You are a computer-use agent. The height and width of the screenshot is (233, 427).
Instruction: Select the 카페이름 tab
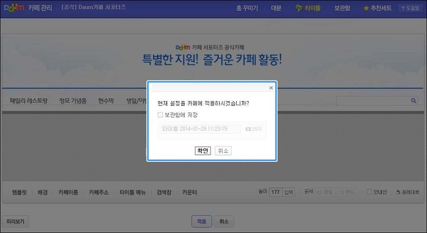[x=68, y=192]
